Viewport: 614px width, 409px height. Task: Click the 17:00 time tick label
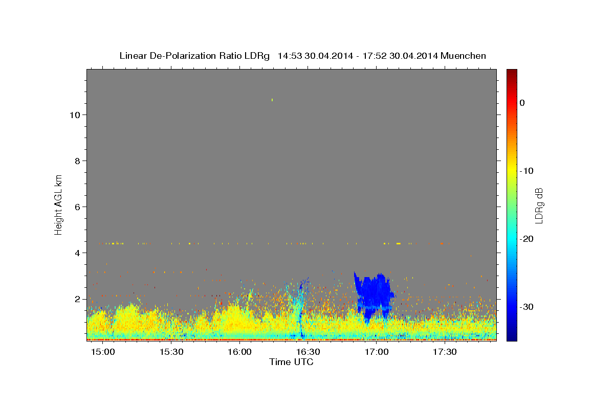pyautogui.click(x=377, y=352)
